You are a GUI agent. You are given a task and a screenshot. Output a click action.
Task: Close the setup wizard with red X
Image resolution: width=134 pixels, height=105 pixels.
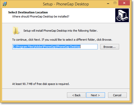124,3
